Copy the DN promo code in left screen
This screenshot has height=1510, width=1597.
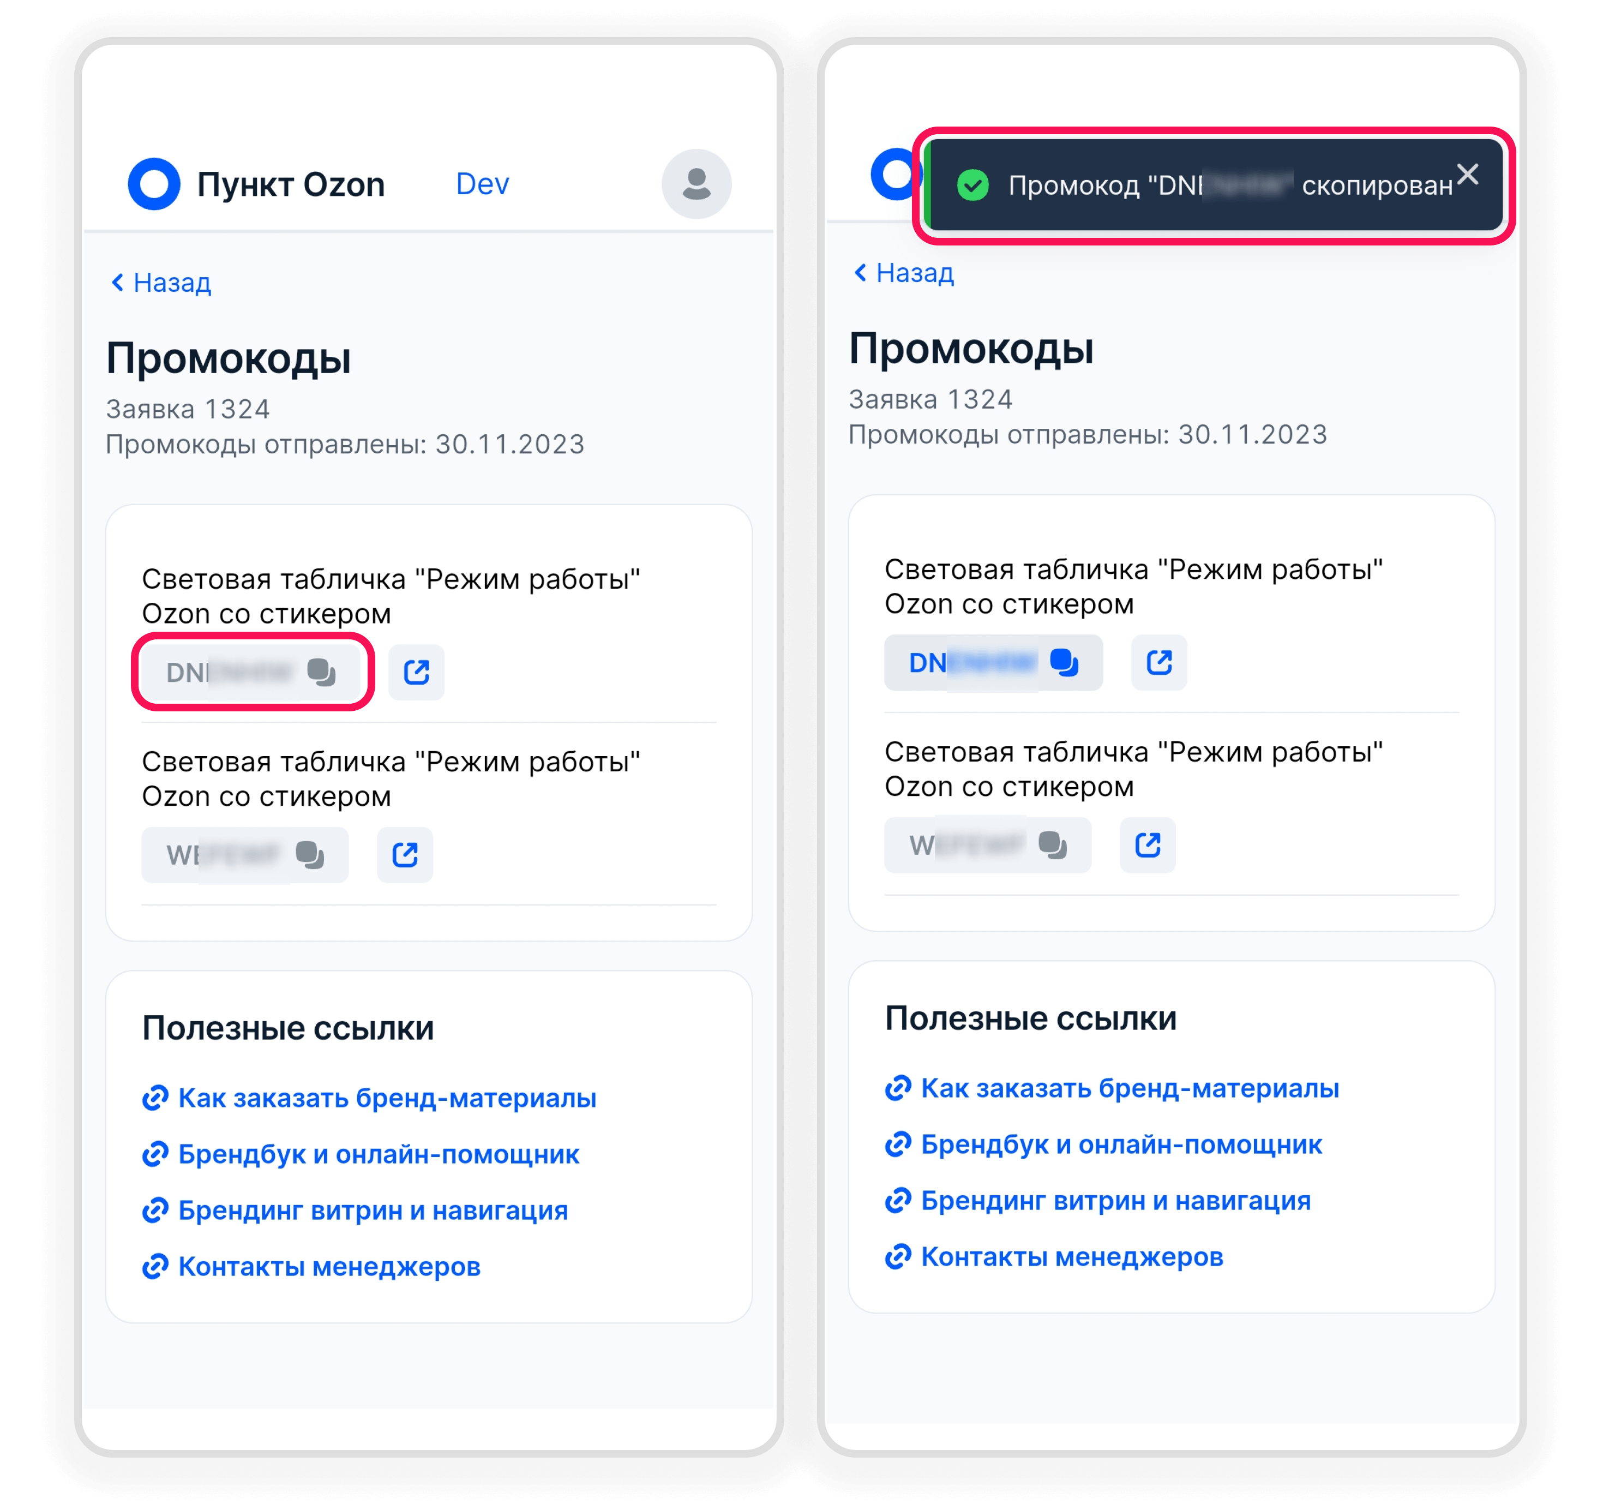(x=251, y=672)
